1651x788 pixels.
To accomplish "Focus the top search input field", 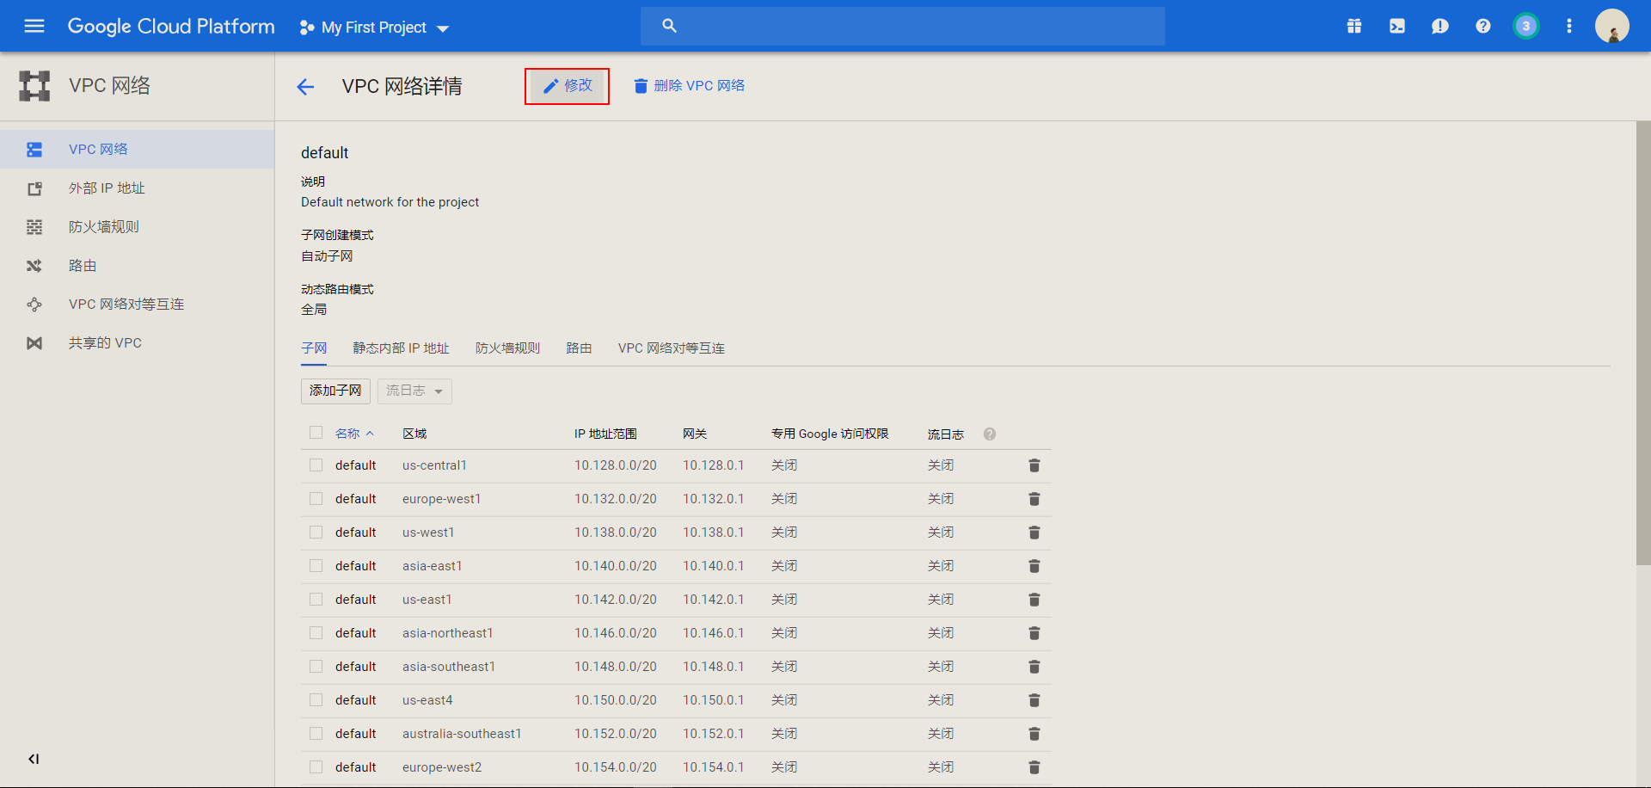I will click(x=903, y=26).
